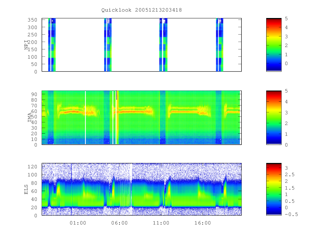Click the "0.5" label on ELS colorbar

click(290, 201)
